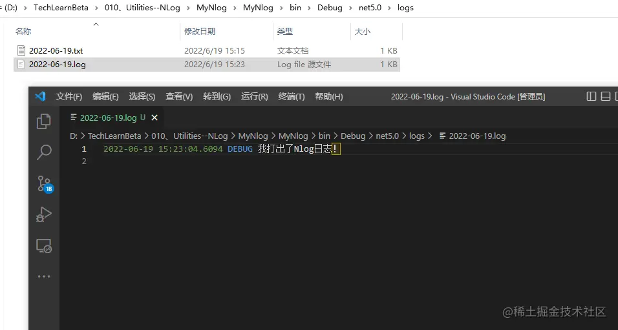Click 2022/6/19 15:15 date cell

click(215, 50)
